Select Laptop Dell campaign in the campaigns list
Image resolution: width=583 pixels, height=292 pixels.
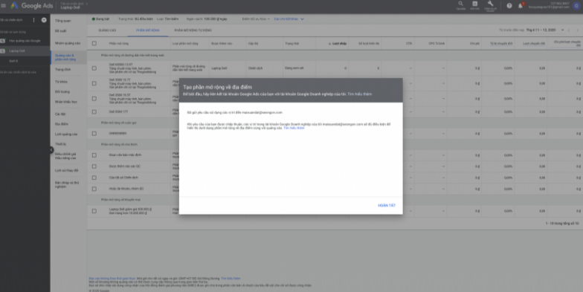(17, 51)
